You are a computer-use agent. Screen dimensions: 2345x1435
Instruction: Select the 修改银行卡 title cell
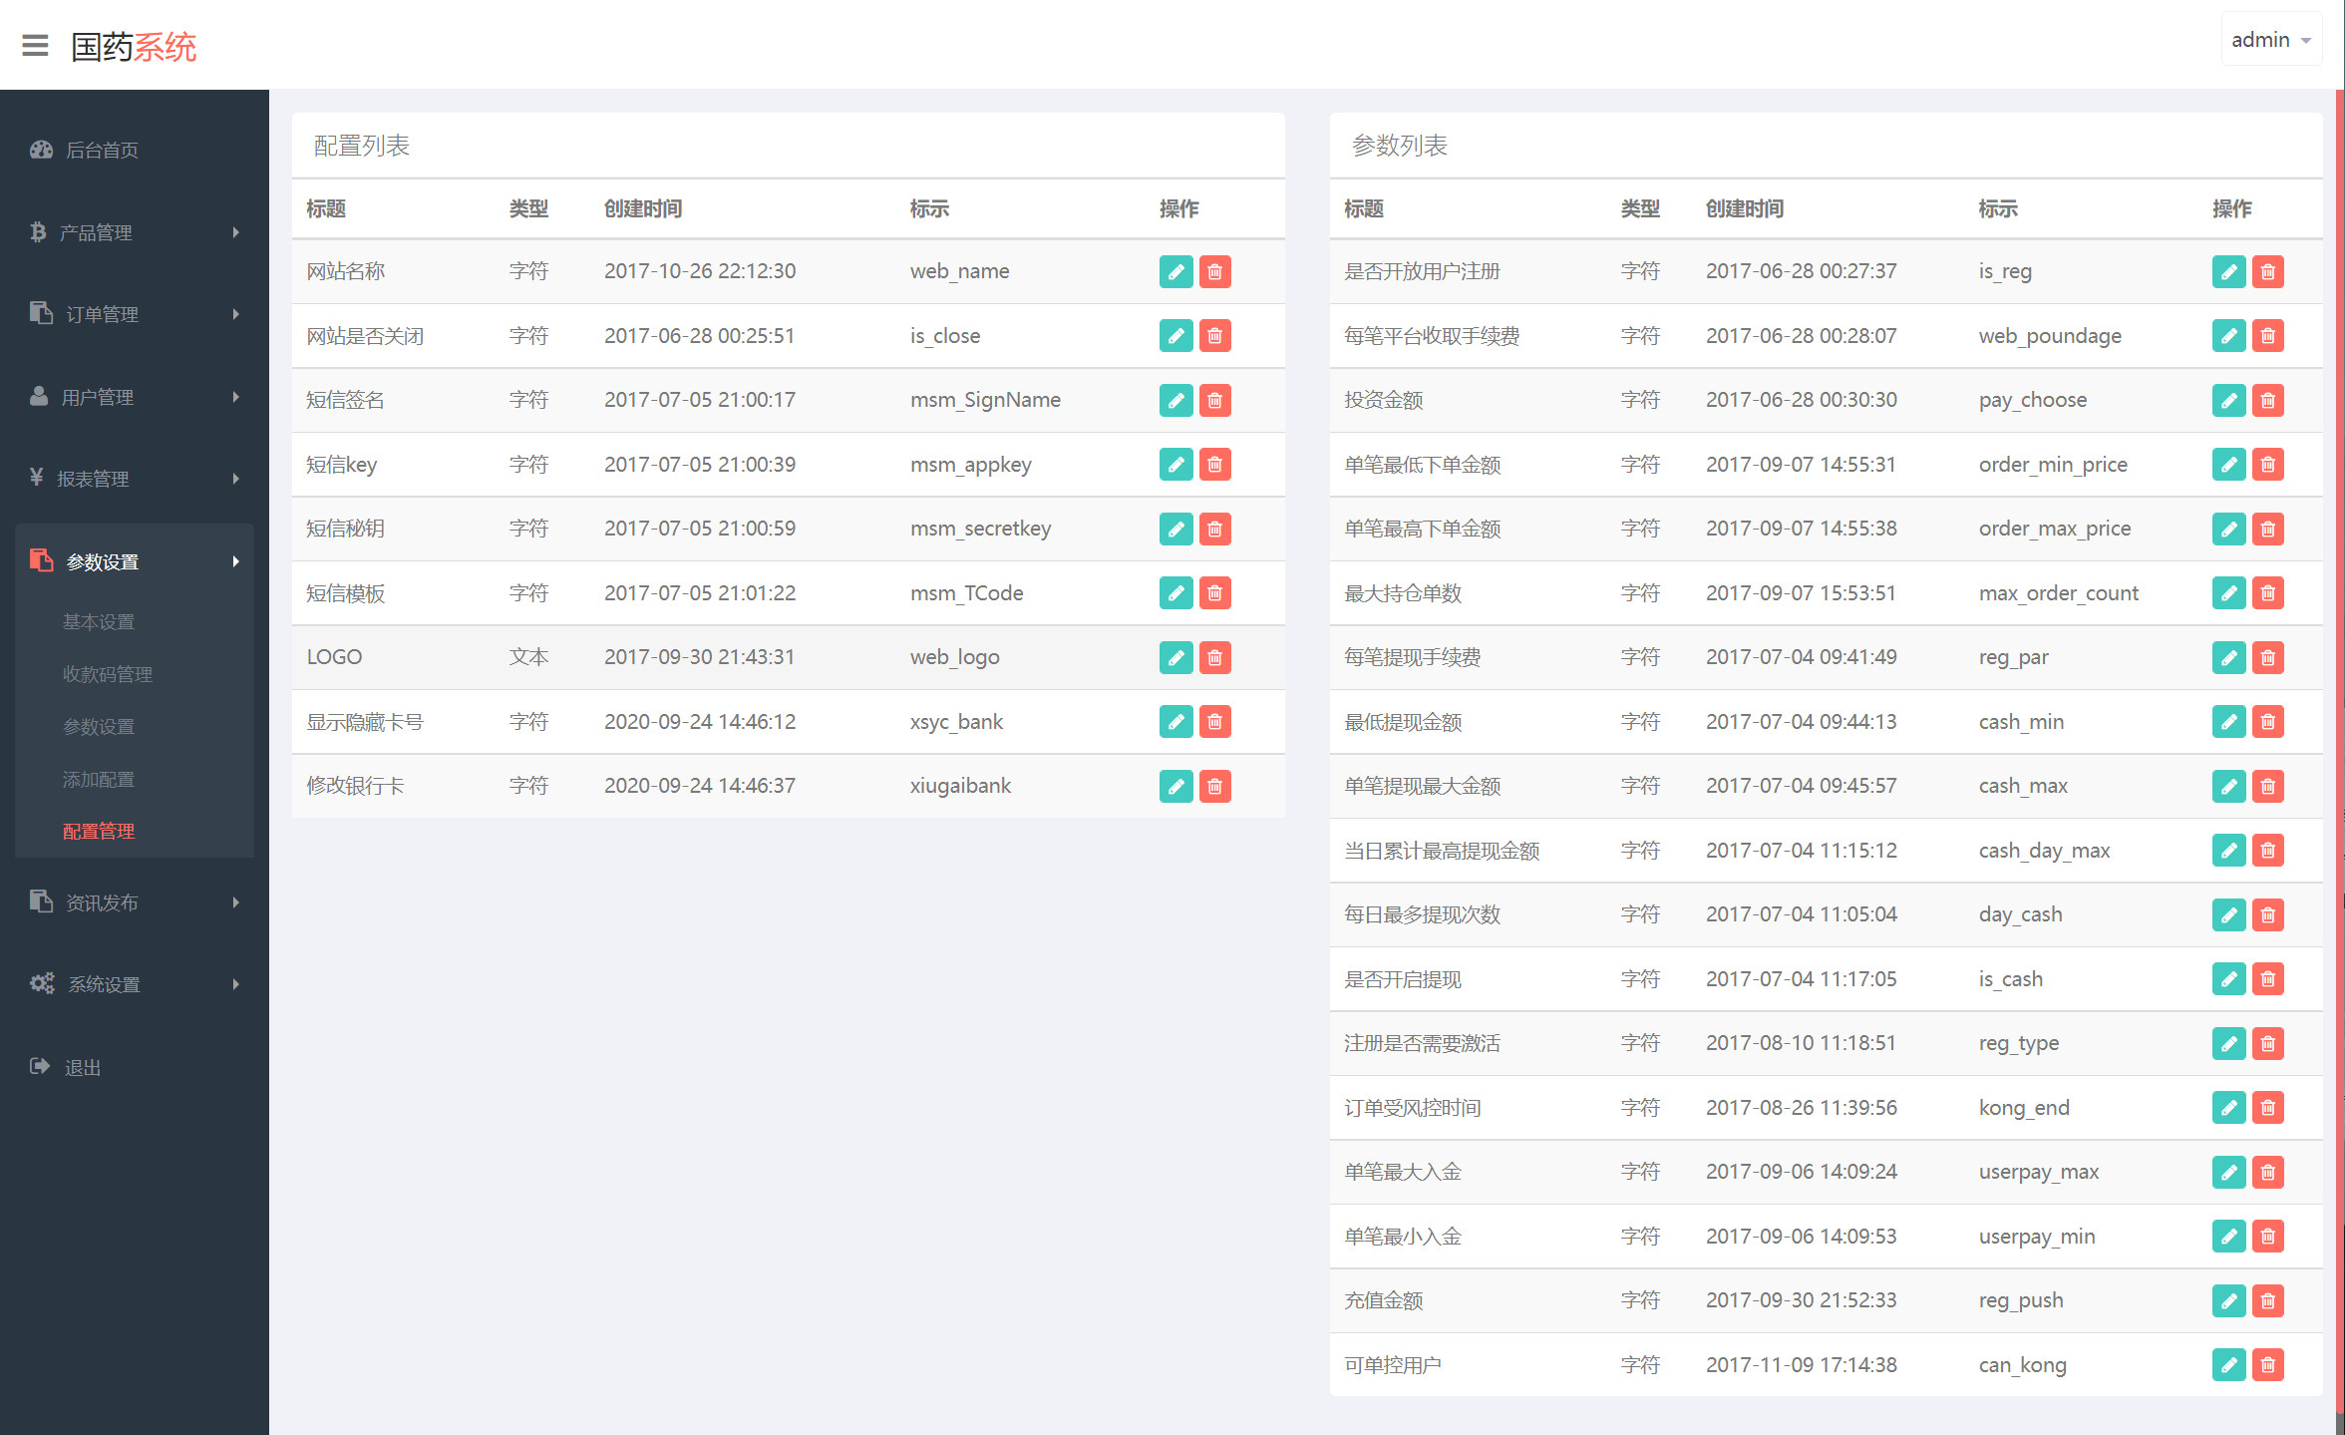(355, 786)
